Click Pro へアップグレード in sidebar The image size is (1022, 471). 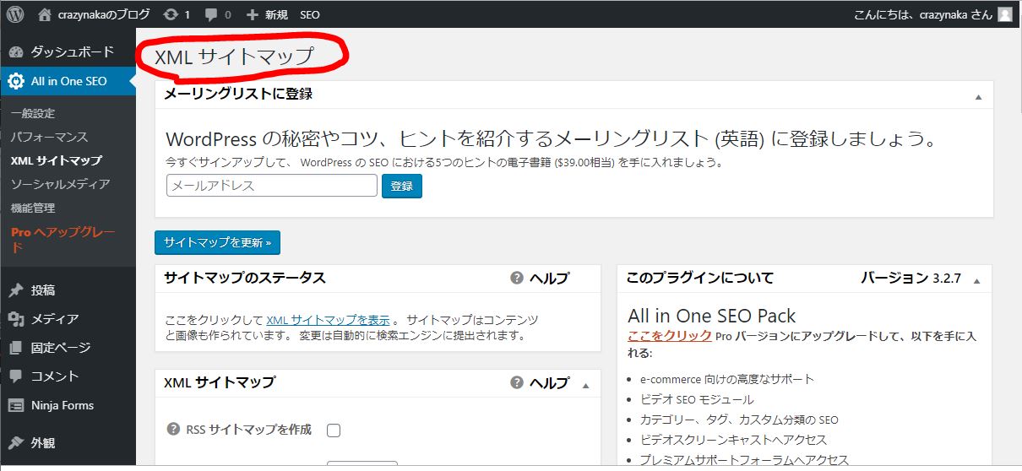(63, 240)
